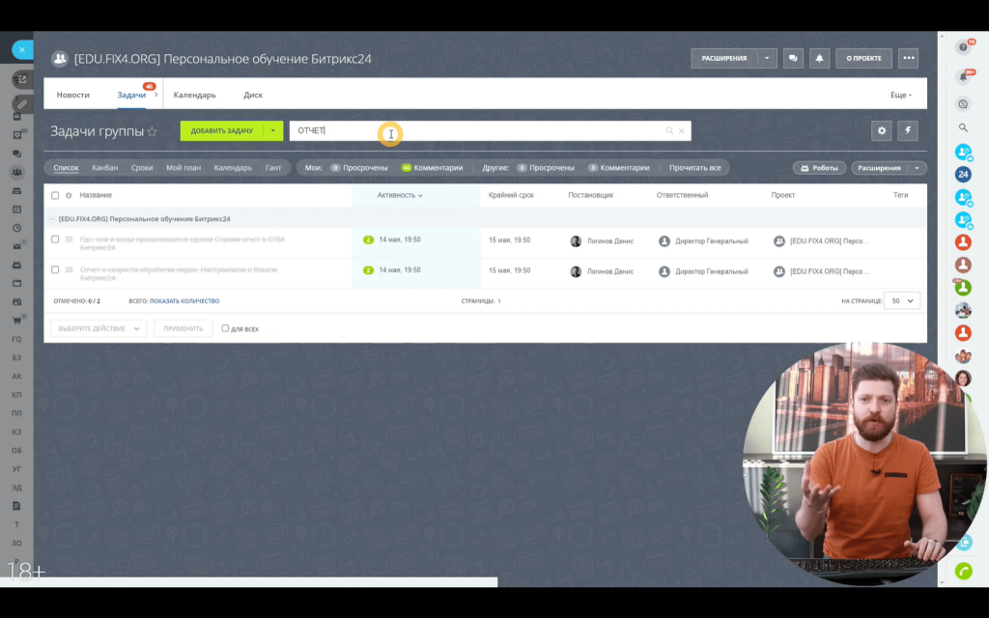Switch to the Гант view
This screenshot has width=989, height=618.
273,168
